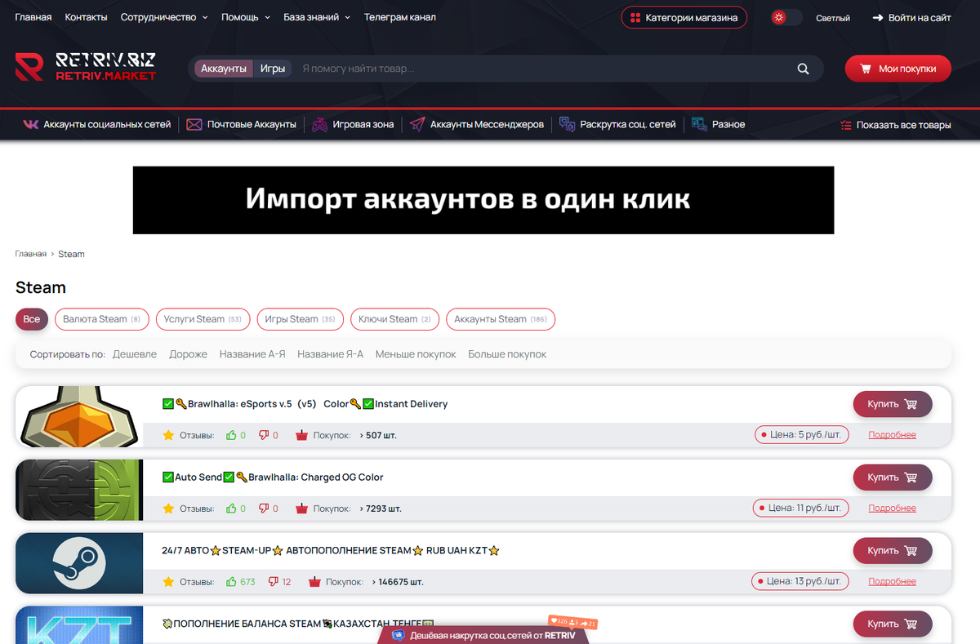Viewport: 980px width, 644px height.
Task: Sort by Меньше покупок
Action: pyautogui.click(x=416, y=354)
